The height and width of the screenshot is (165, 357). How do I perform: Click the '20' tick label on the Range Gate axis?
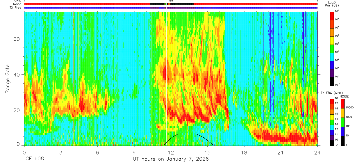pyautogui.click(x=17, y=110)
